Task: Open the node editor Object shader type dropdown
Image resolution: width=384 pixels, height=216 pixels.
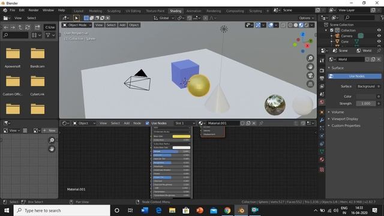Action: tap(84, 123)
